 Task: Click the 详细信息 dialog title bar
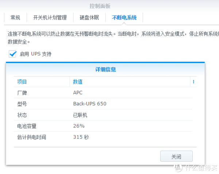(x=105, y=69)
